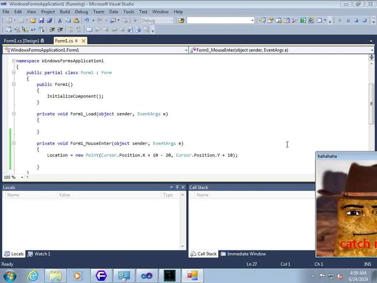Open the Undo history dropdown arrow
Image resolution: width=377 pixels, height=283 pixels.
93,21
